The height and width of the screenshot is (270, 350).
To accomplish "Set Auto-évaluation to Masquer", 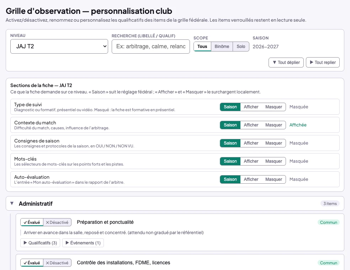I will coord(274,179).
